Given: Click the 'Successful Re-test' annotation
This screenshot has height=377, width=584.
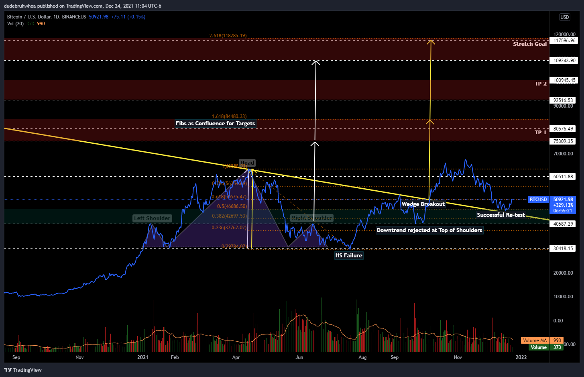Looking at the screenshot, I should tap(501, 215).
